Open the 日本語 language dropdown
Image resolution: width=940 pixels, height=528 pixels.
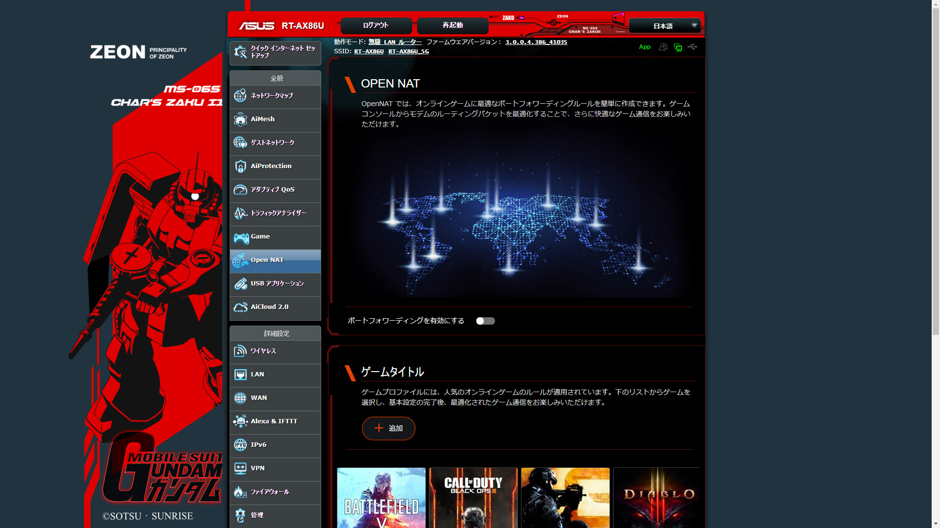click(664, 26)
